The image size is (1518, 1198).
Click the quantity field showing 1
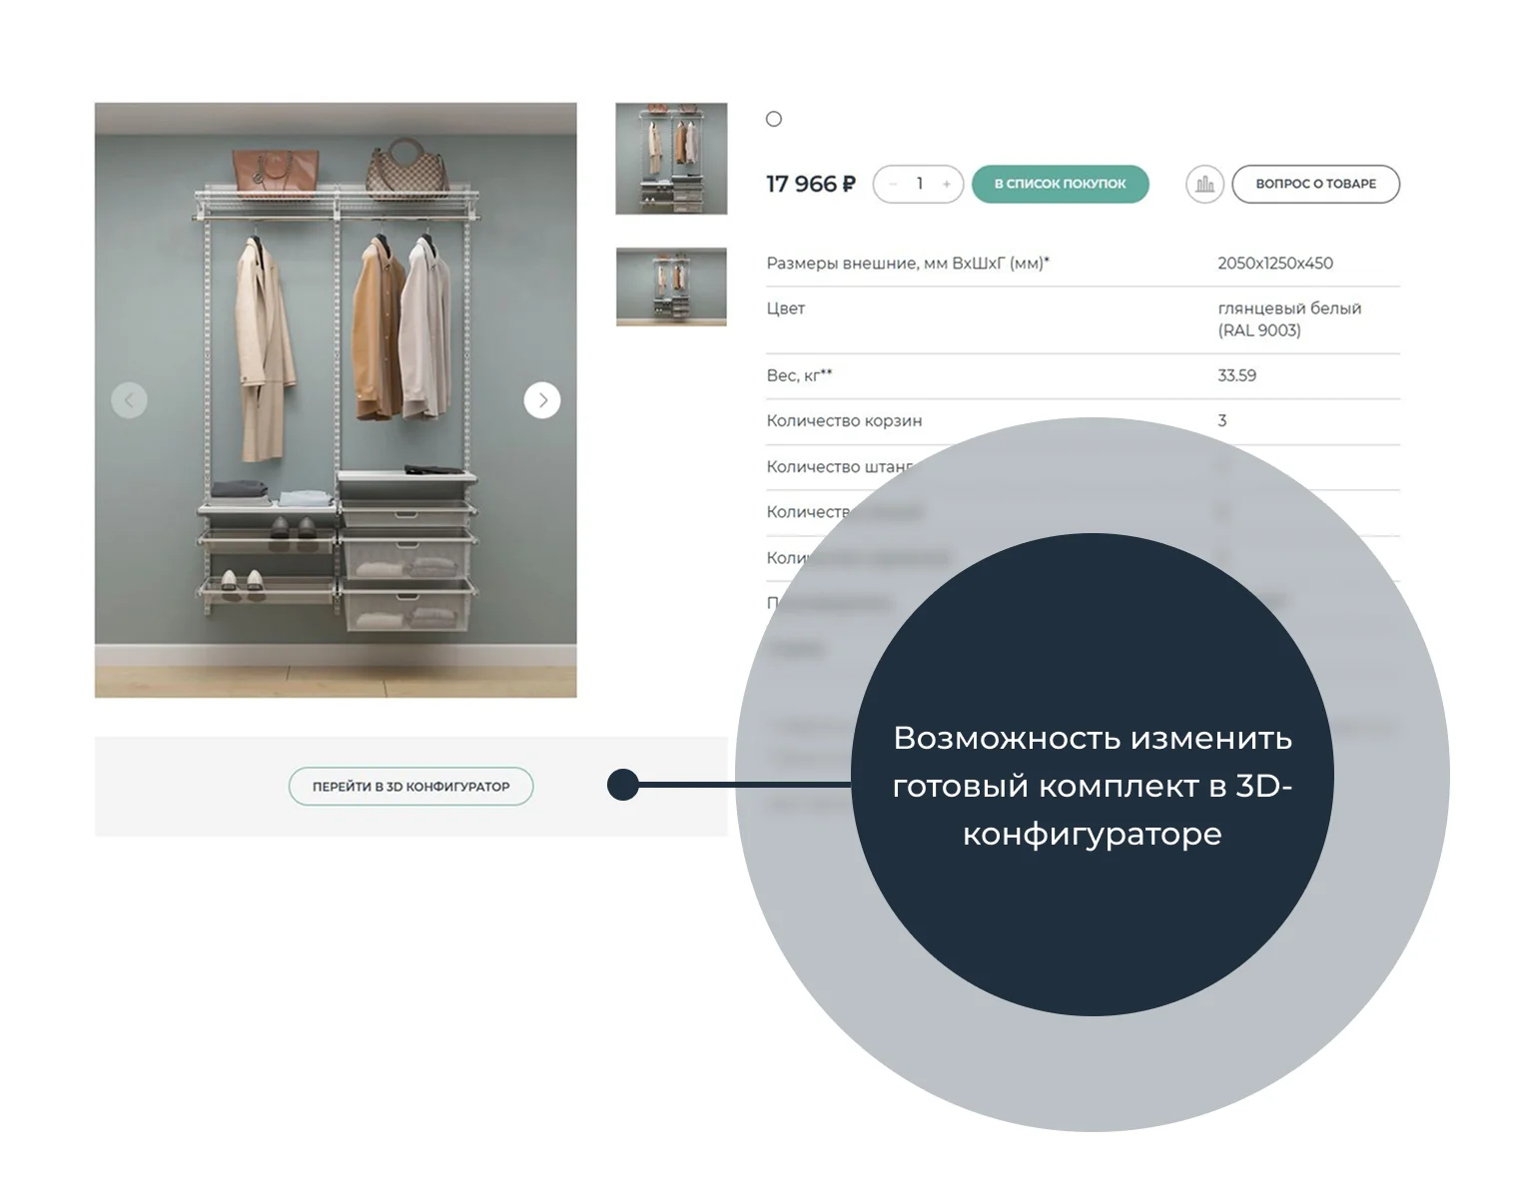click(x=920, y=185)
